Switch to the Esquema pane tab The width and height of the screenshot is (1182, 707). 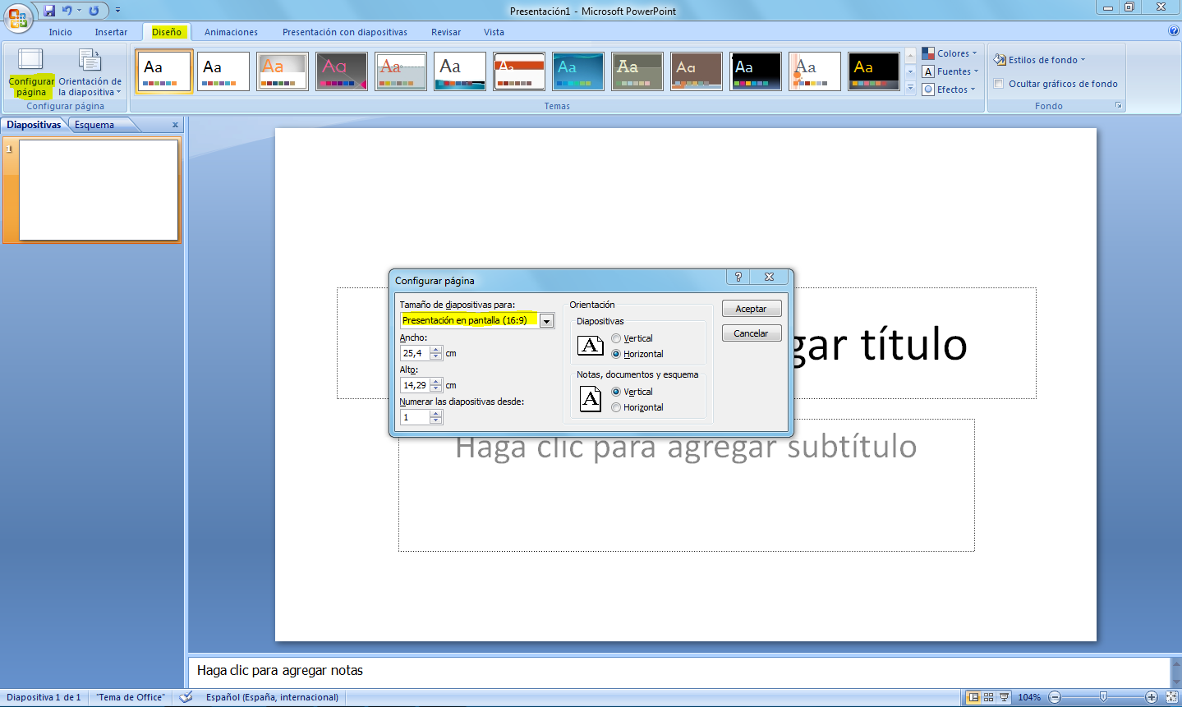[94, 125]
